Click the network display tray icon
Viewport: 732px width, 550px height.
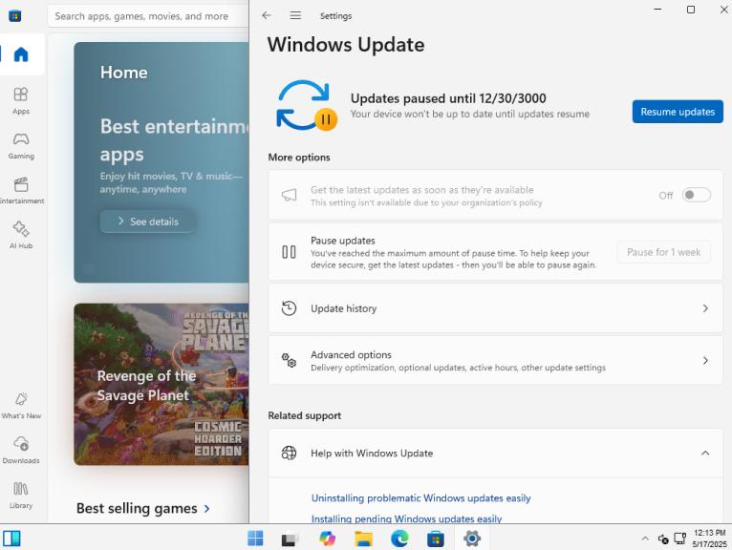pyautogui.click(x=680, y=539)
